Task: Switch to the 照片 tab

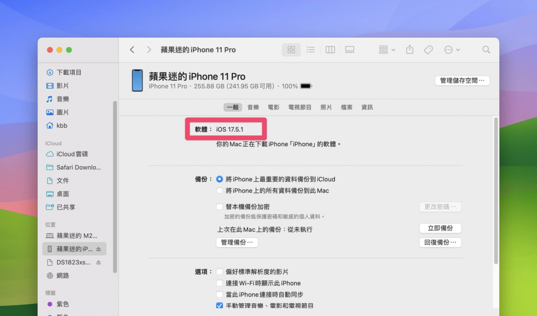Action: pos(326,107)
